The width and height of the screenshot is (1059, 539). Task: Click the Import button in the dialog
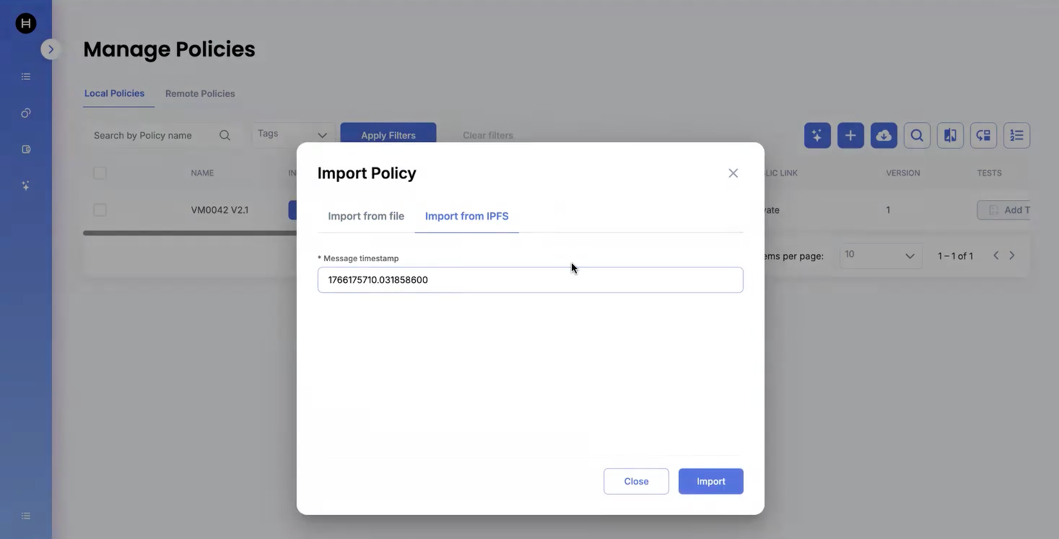pyautogui.click(x=710, y=481)
